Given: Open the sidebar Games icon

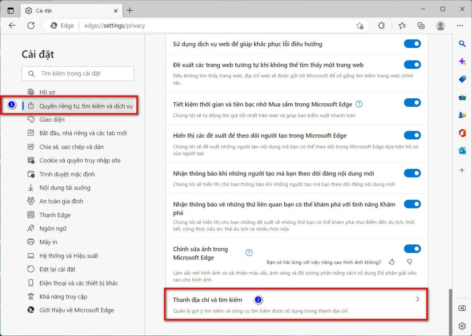Looking at the screenshot, I should click(462, 115).
